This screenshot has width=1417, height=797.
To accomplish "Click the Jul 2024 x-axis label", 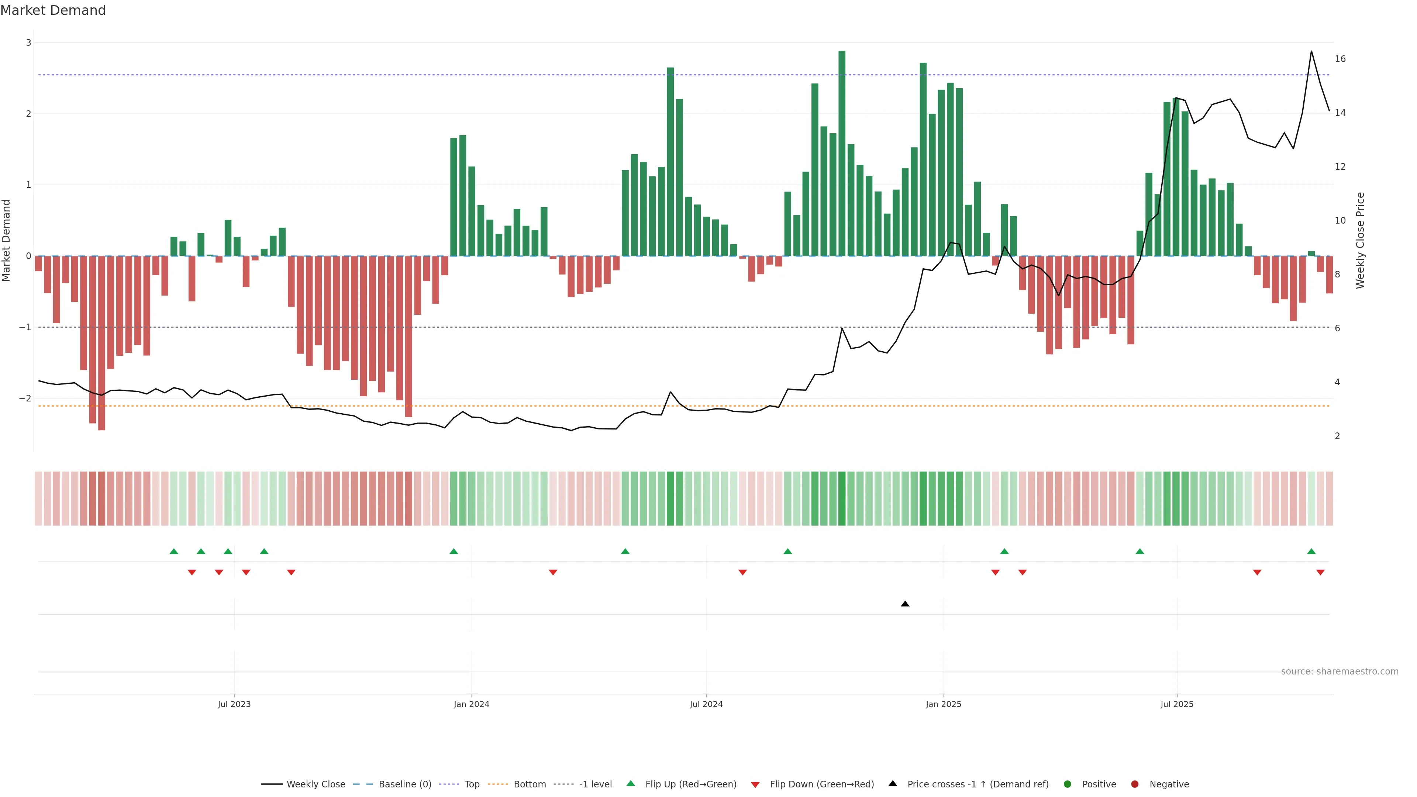I will click(x=706, y=704).
